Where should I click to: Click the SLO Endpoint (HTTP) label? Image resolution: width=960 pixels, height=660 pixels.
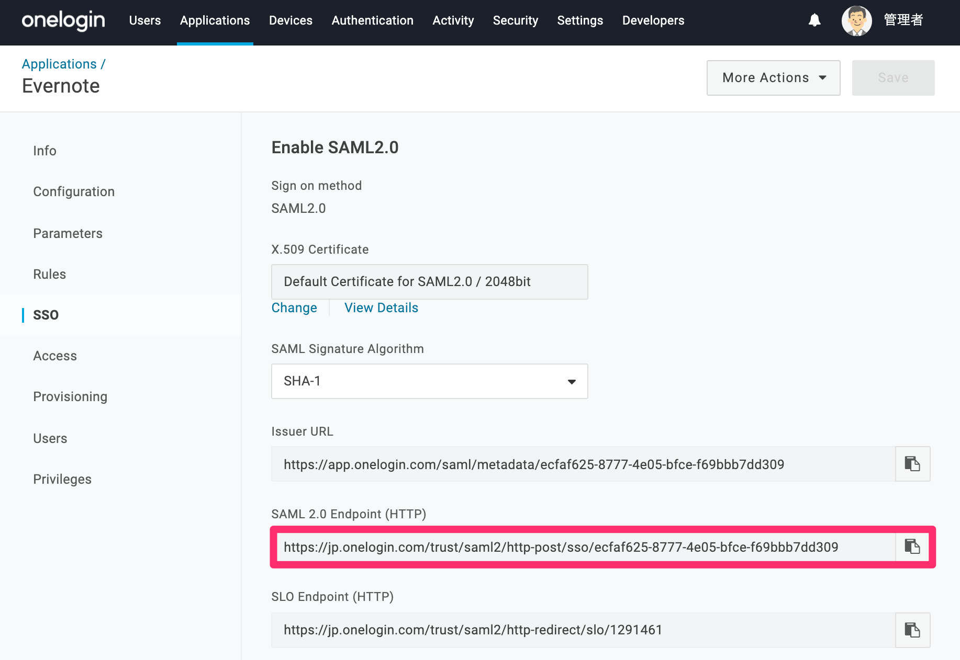click(x=332, y=597)
